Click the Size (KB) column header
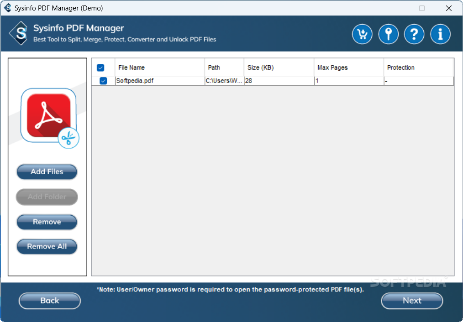This screenshot has height=322, width=463. pyautogui.click(x=279, y=68)
